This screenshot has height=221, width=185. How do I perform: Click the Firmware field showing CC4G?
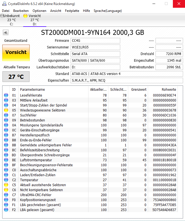click(95, 41)
